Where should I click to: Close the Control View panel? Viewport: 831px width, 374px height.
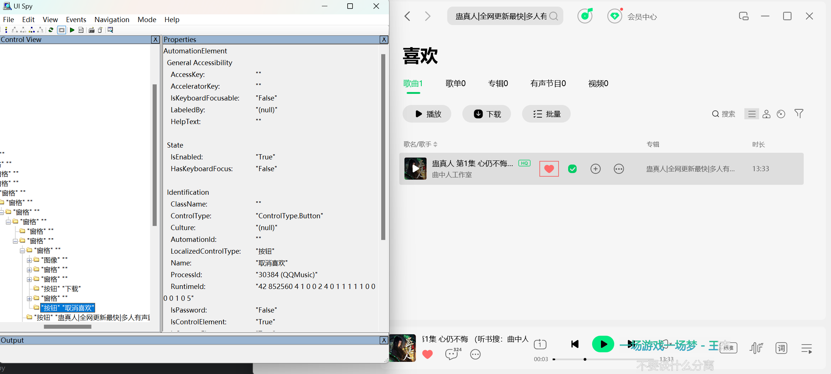tap(156, 39)
